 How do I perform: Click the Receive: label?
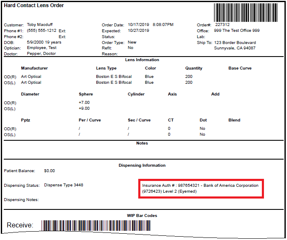point(20,225)
